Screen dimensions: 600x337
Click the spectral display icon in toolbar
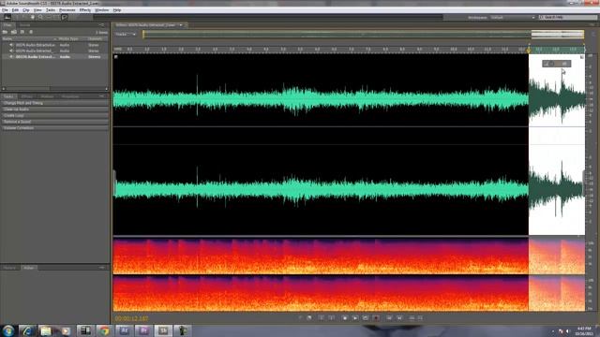[x=7, y=17]
